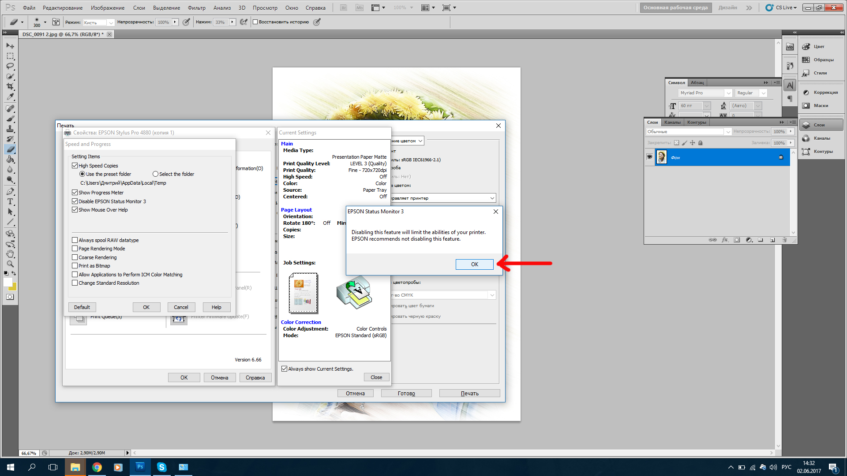847x476 pixels.
Task: Open the Файл menu
Action: [x=29, y=8]
